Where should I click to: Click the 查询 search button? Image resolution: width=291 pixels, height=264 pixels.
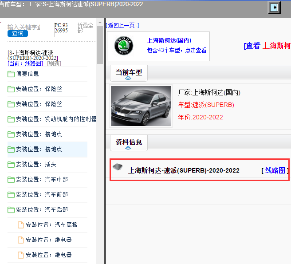tap(18, 33)
